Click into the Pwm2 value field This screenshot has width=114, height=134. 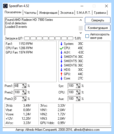(18, 92)
